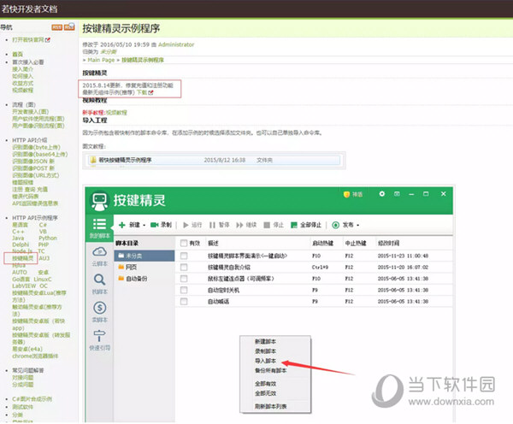This screenshot has width=513, height=424.
Task: Choose 备份所有脚本 from context menu
Action: [270, 371]
